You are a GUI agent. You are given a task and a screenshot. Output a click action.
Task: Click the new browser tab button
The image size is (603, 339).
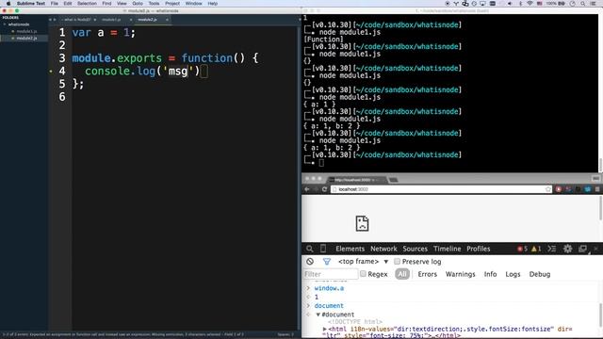pos(393,180)
